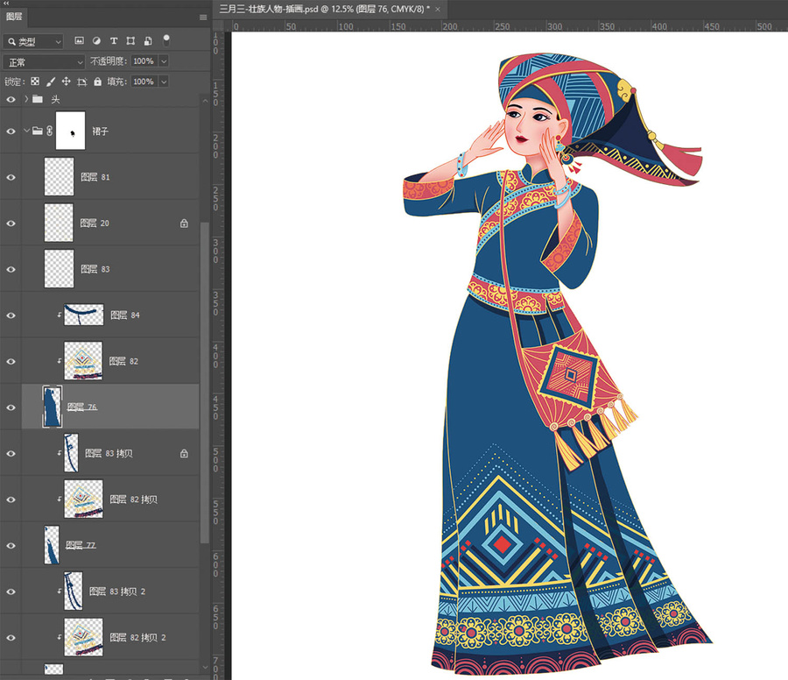Image resolution: width=788 pixels, height=680 pixels.
Task: Toggle visibility of 图层 77
Action: [11, 546]
